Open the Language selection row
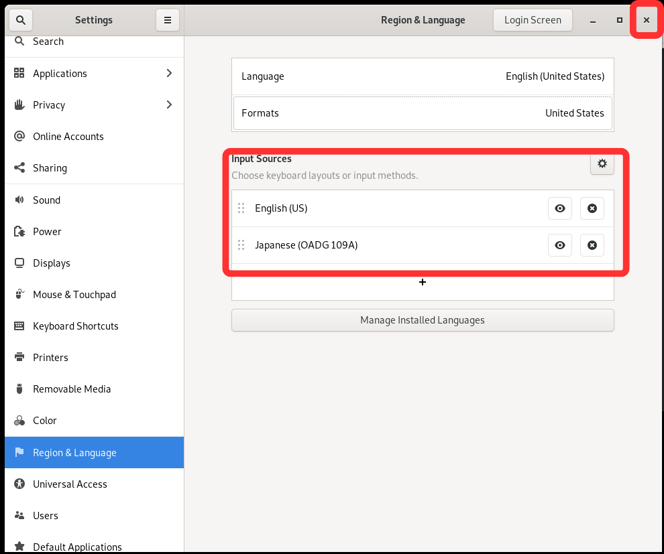 click(x=423, y=76)
